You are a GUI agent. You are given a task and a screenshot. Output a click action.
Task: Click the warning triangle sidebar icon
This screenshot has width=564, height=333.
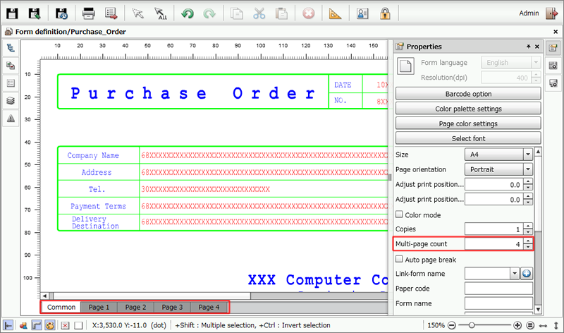pos(11,118)
